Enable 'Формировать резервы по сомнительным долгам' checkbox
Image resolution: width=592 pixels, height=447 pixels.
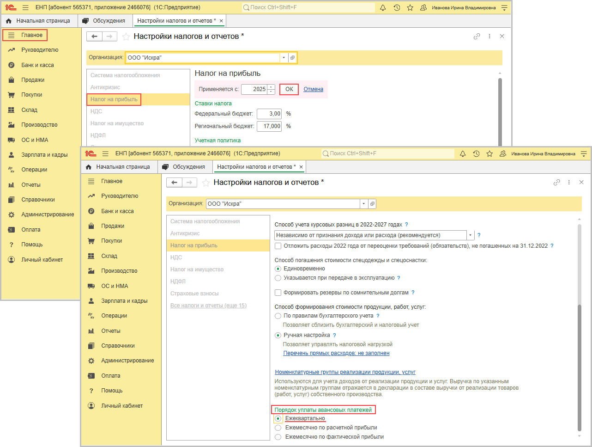[x=278, y=293]
